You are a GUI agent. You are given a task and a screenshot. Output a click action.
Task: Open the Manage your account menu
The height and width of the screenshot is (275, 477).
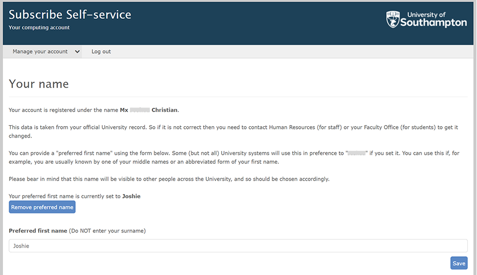click(40, 52)
